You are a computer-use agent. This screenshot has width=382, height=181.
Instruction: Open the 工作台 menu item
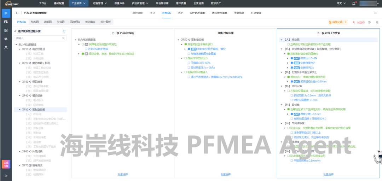[43, 4]
